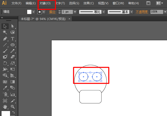This screenshot has height=116, width=167.
Task: Open the arrange documents layout dropdown
Action: pyautogui.click(x=159, y=3)
